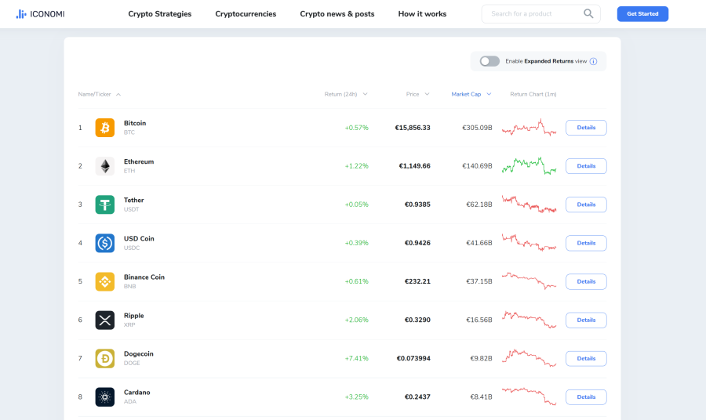This screenshot has height=420, width=706.
Task: Click the USD Coin name text
Action: click(139, 239)
